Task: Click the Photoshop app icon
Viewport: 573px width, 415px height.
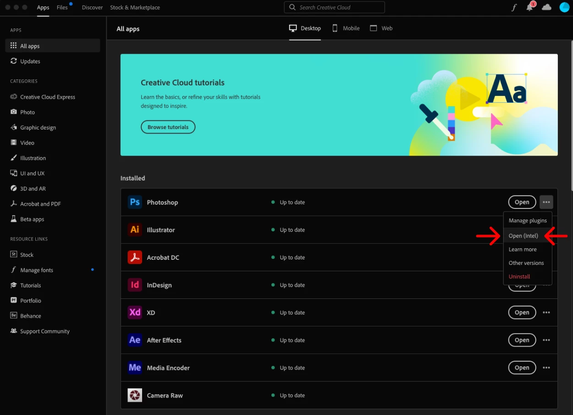Action: (135, 202)
